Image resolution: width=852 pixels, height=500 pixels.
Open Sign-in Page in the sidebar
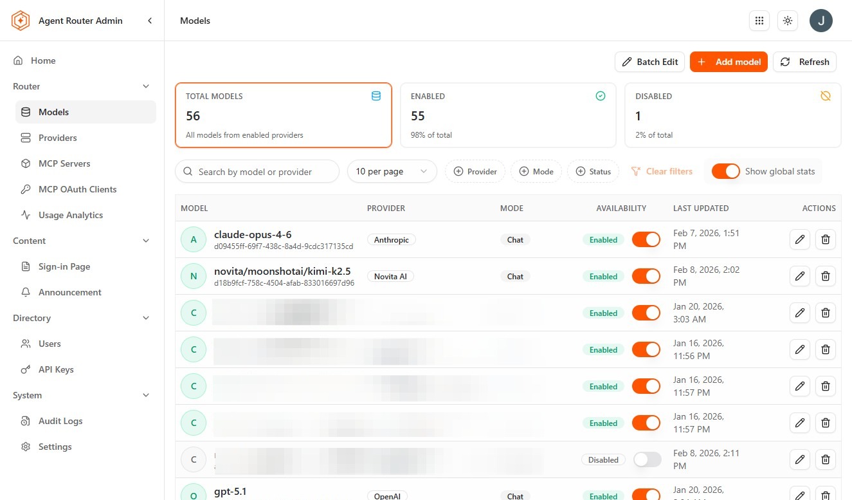pos(86,266)
